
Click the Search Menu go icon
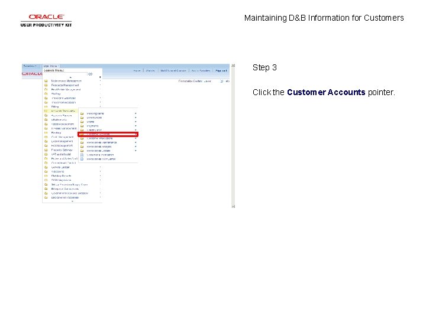[x=90, y=74]
